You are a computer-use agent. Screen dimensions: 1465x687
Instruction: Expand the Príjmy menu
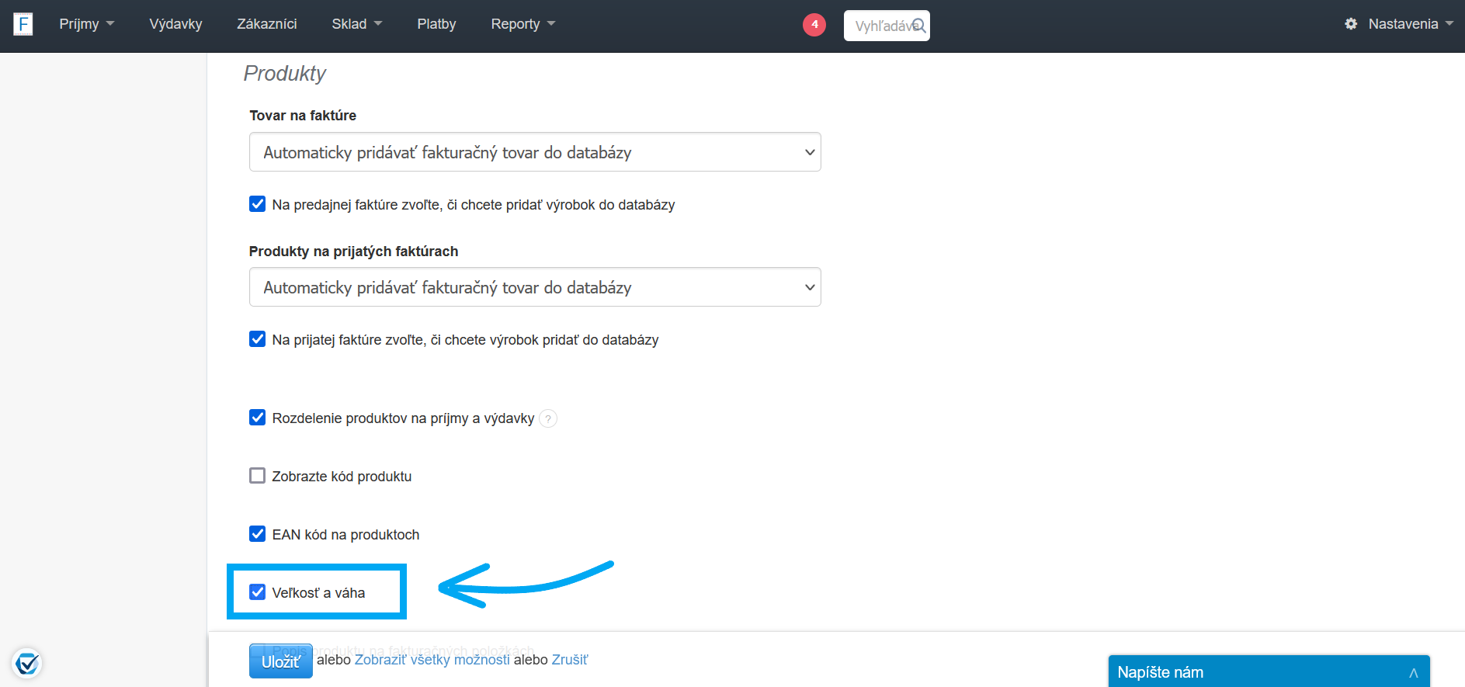pos(87,24)
